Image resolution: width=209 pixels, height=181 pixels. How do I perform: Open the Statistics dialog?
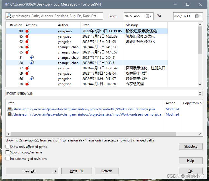pyautogui.click(x=191, y=146)
